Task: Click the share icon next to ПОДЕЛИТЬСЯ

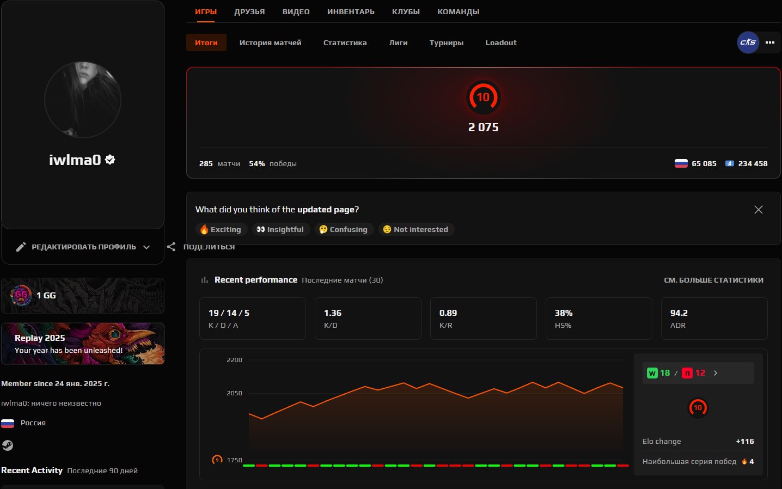Action: pyautogui.click(x=171, y=246)
